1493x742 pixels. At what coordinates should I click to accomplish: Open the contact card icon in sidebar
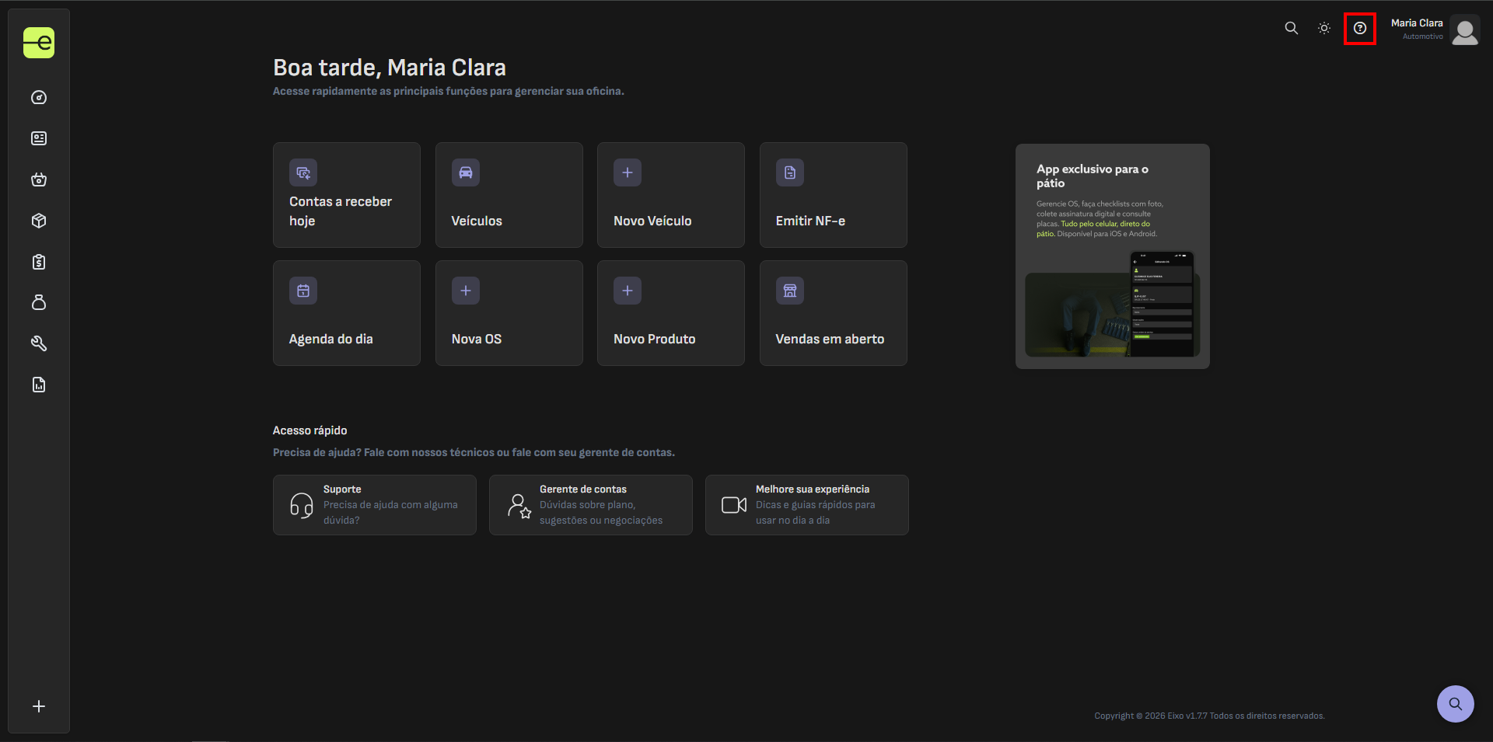click(x=39, y=138)
